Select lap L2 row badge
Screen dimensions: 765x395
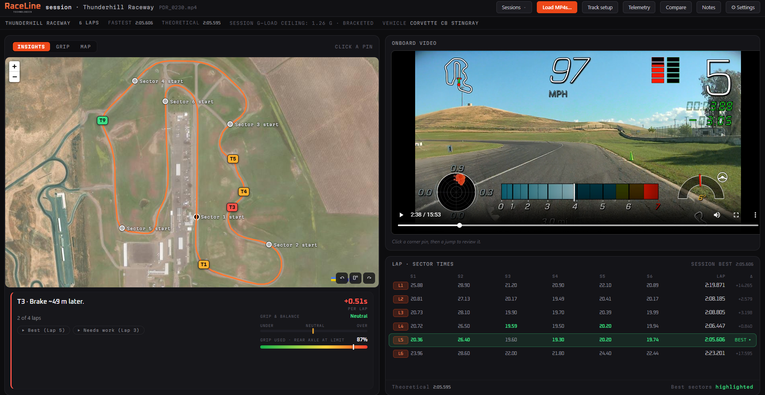pyautogui.click(x=401, y=299)
